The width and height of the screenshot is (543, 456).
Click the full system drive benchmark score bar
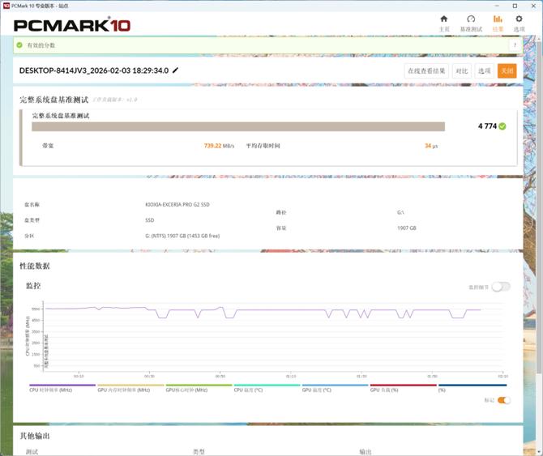point(238,126)
